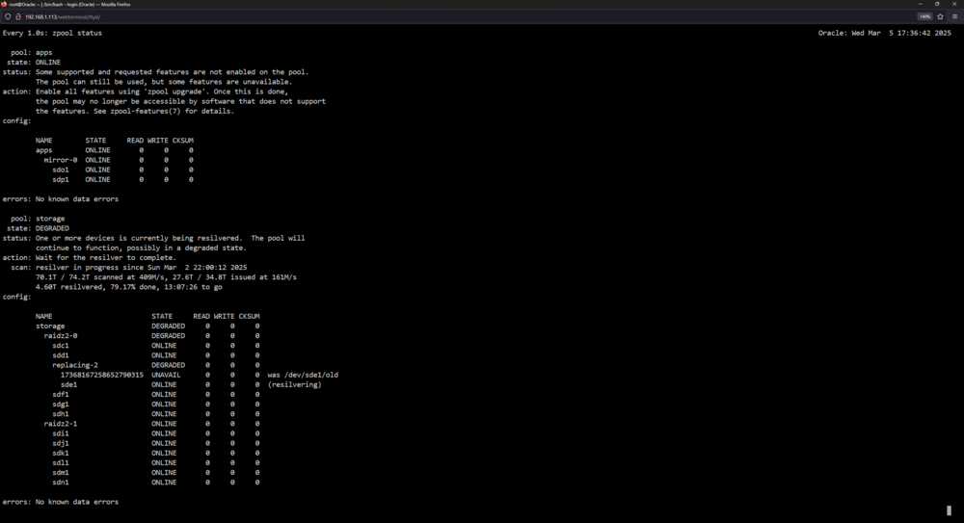Screen dimensions: 964x523
Task: Click the 'sdf1' device name
Action: 60,395
